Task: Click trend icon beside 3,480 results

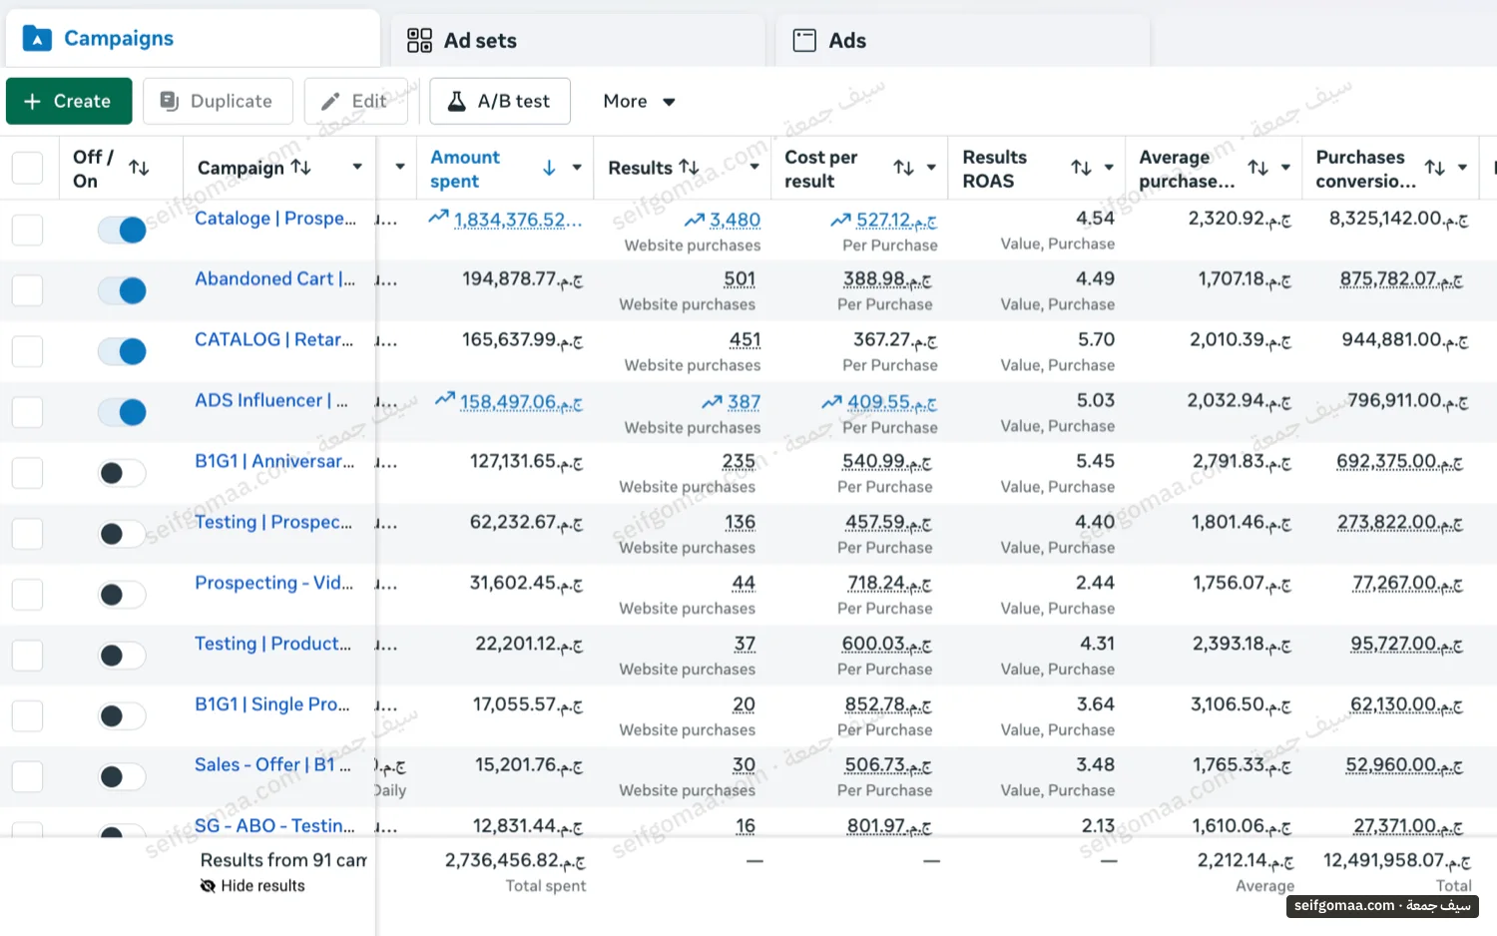Action: click(695, 220)
